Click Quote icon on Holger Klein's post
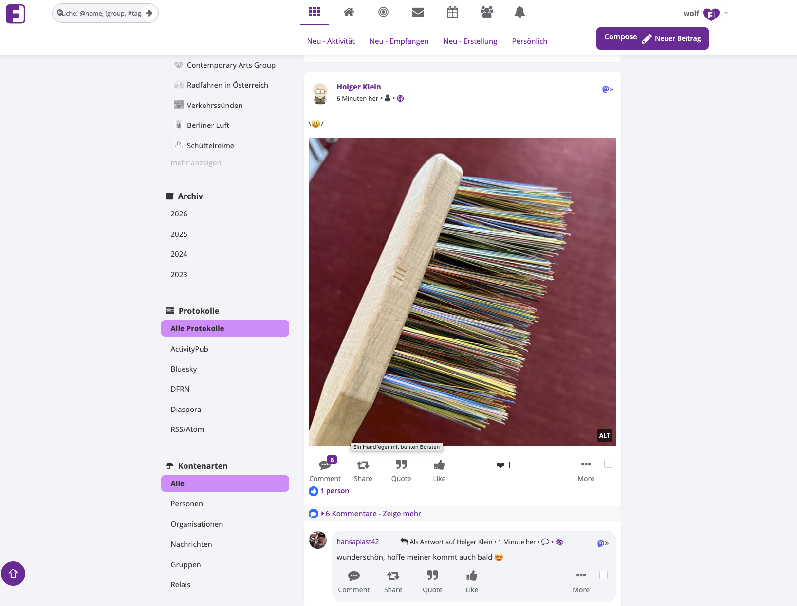The image size is (797, 606). click(401, 465)
